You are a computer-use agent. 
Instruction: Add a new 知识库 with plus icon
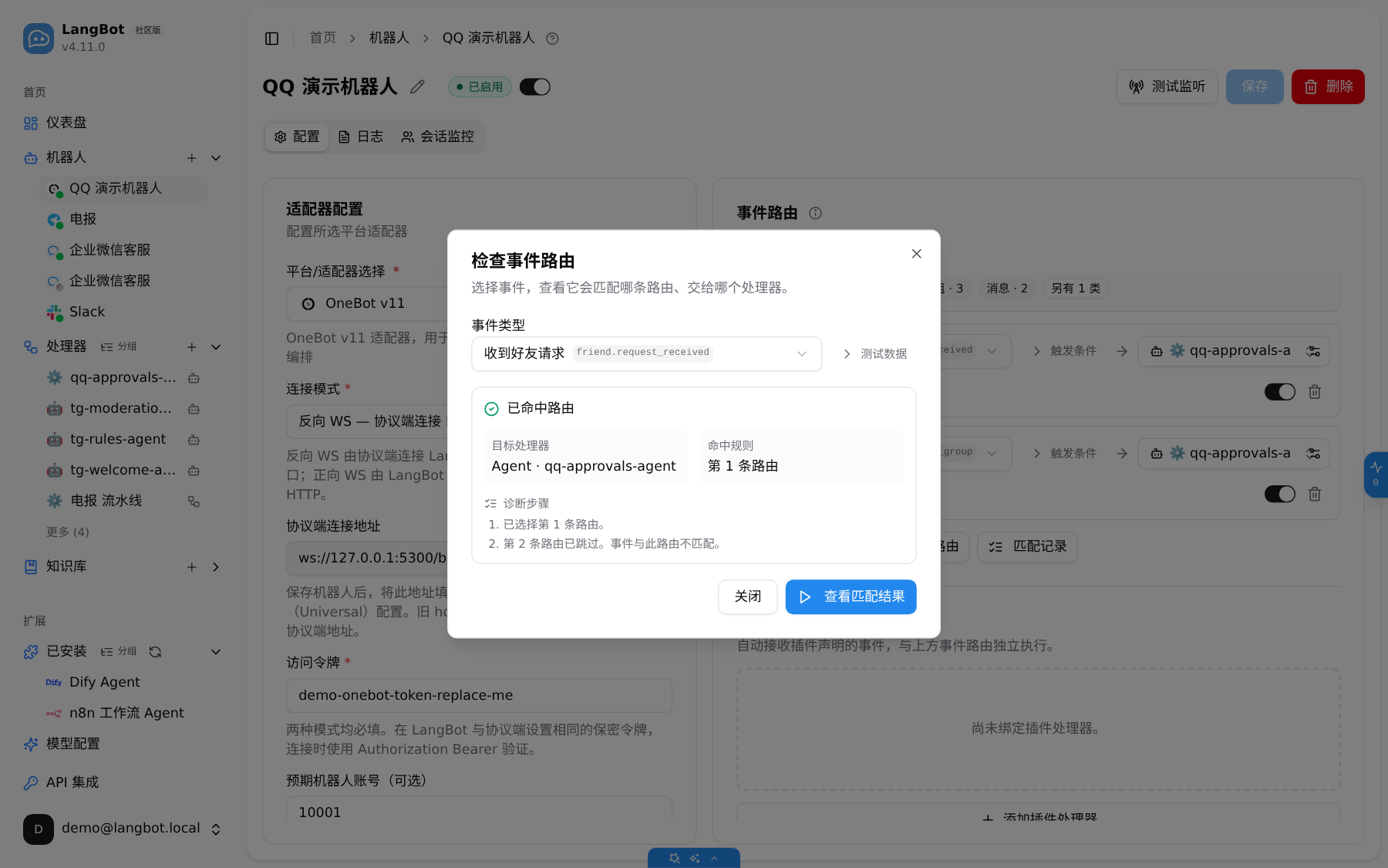pos(191,567)
